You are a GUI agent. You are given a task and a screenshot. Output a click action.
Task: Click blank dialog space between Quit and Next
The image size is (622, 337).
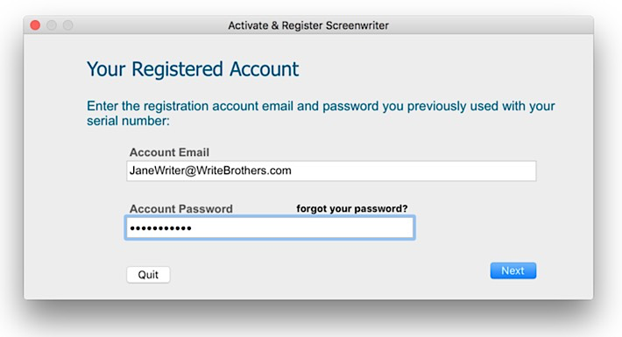pos(329,274)
